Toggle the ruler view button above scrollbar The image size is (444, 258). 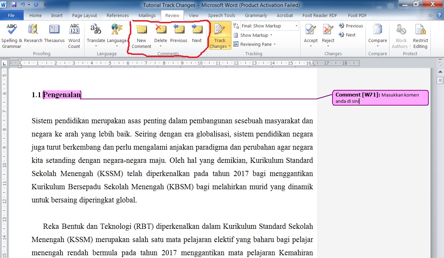[x=440, y=64]
